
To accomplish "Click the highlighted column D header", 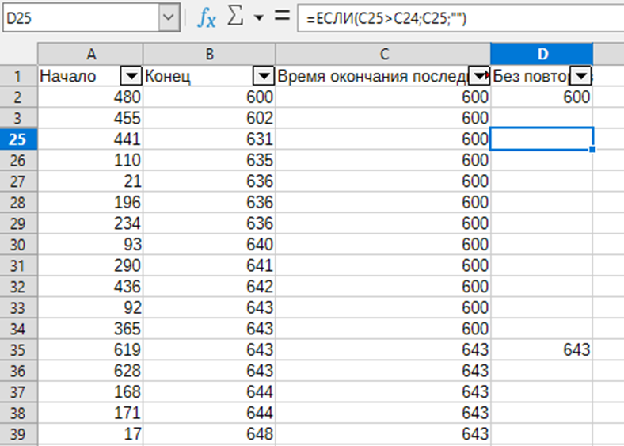I will (x=542, y=54).
